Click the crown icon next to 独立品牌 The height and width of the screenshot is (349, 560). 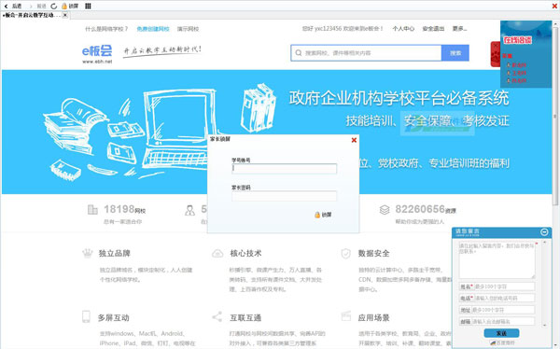tap(88, 253)
